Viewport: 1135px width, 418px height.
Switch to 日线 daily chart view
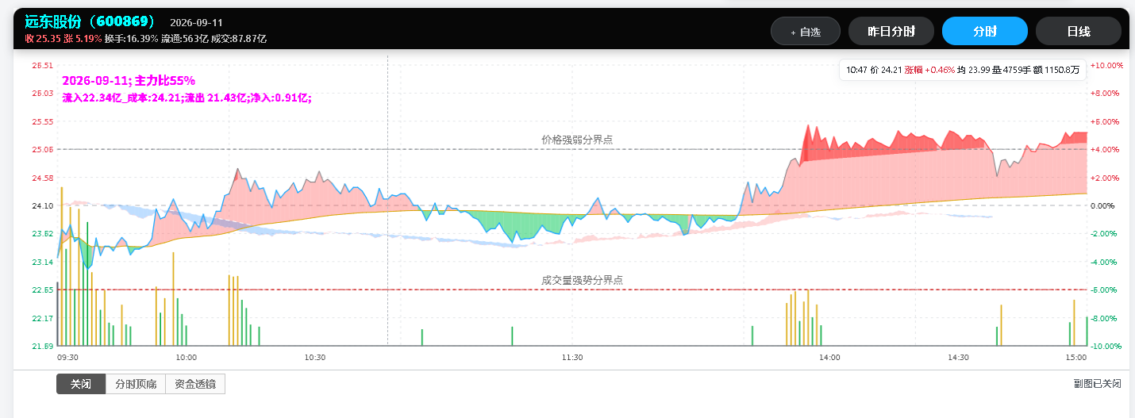tap(1078, 32)
